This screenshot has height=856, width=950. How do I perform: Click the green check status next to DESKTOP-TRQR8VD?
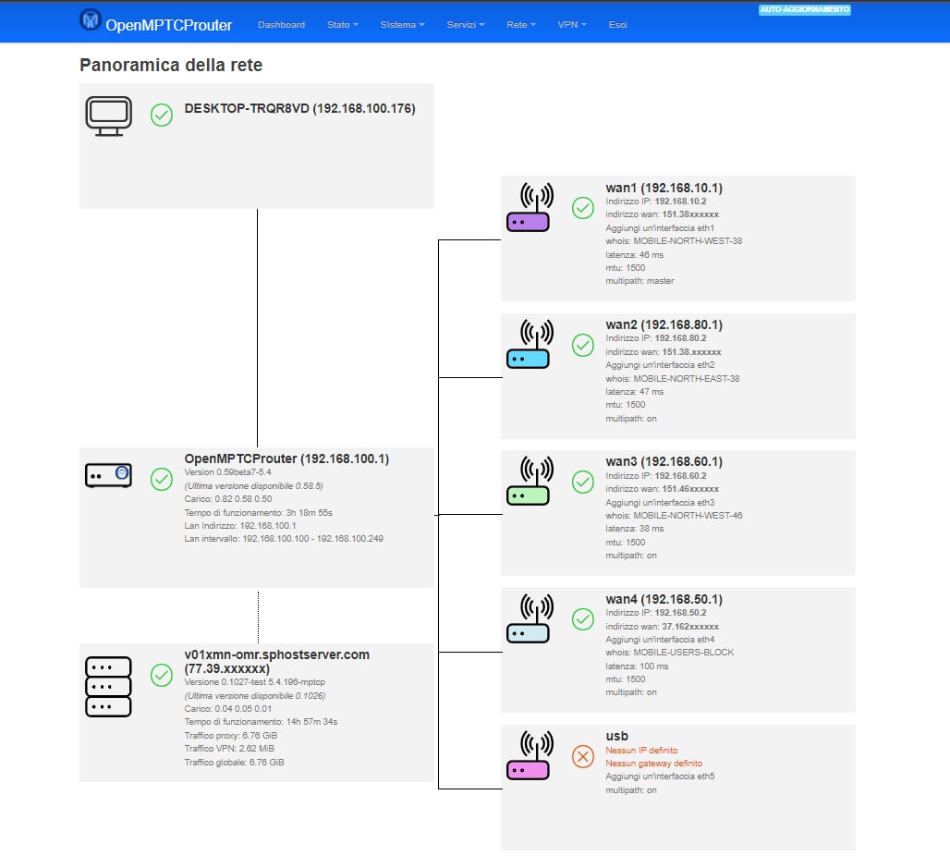pyautogui.click(x=162, y=116)
